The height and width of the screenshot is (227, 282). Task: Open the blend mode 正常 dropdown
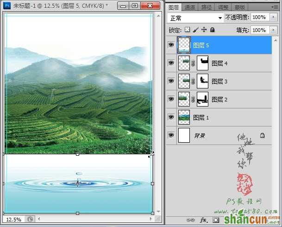(x=195, y=18)
